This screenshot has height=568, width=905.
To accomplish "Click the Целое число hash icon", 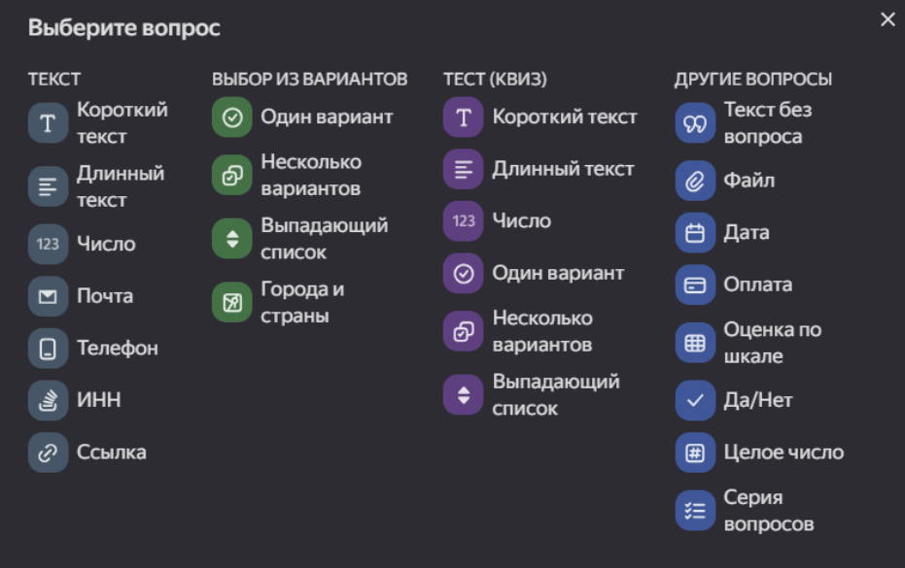I will tap(695, 452).
